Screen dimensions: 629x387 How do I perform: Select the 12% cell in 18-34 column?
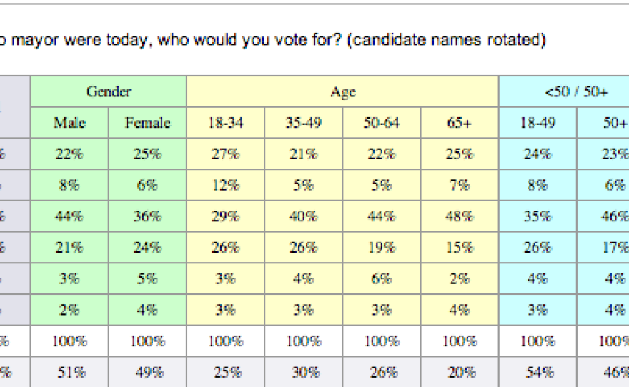[x=225, y=185]
